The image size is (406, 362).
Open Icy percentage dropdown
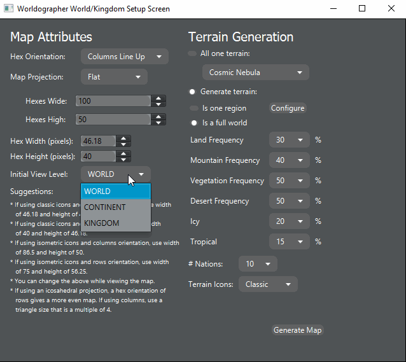click(290, 221)
